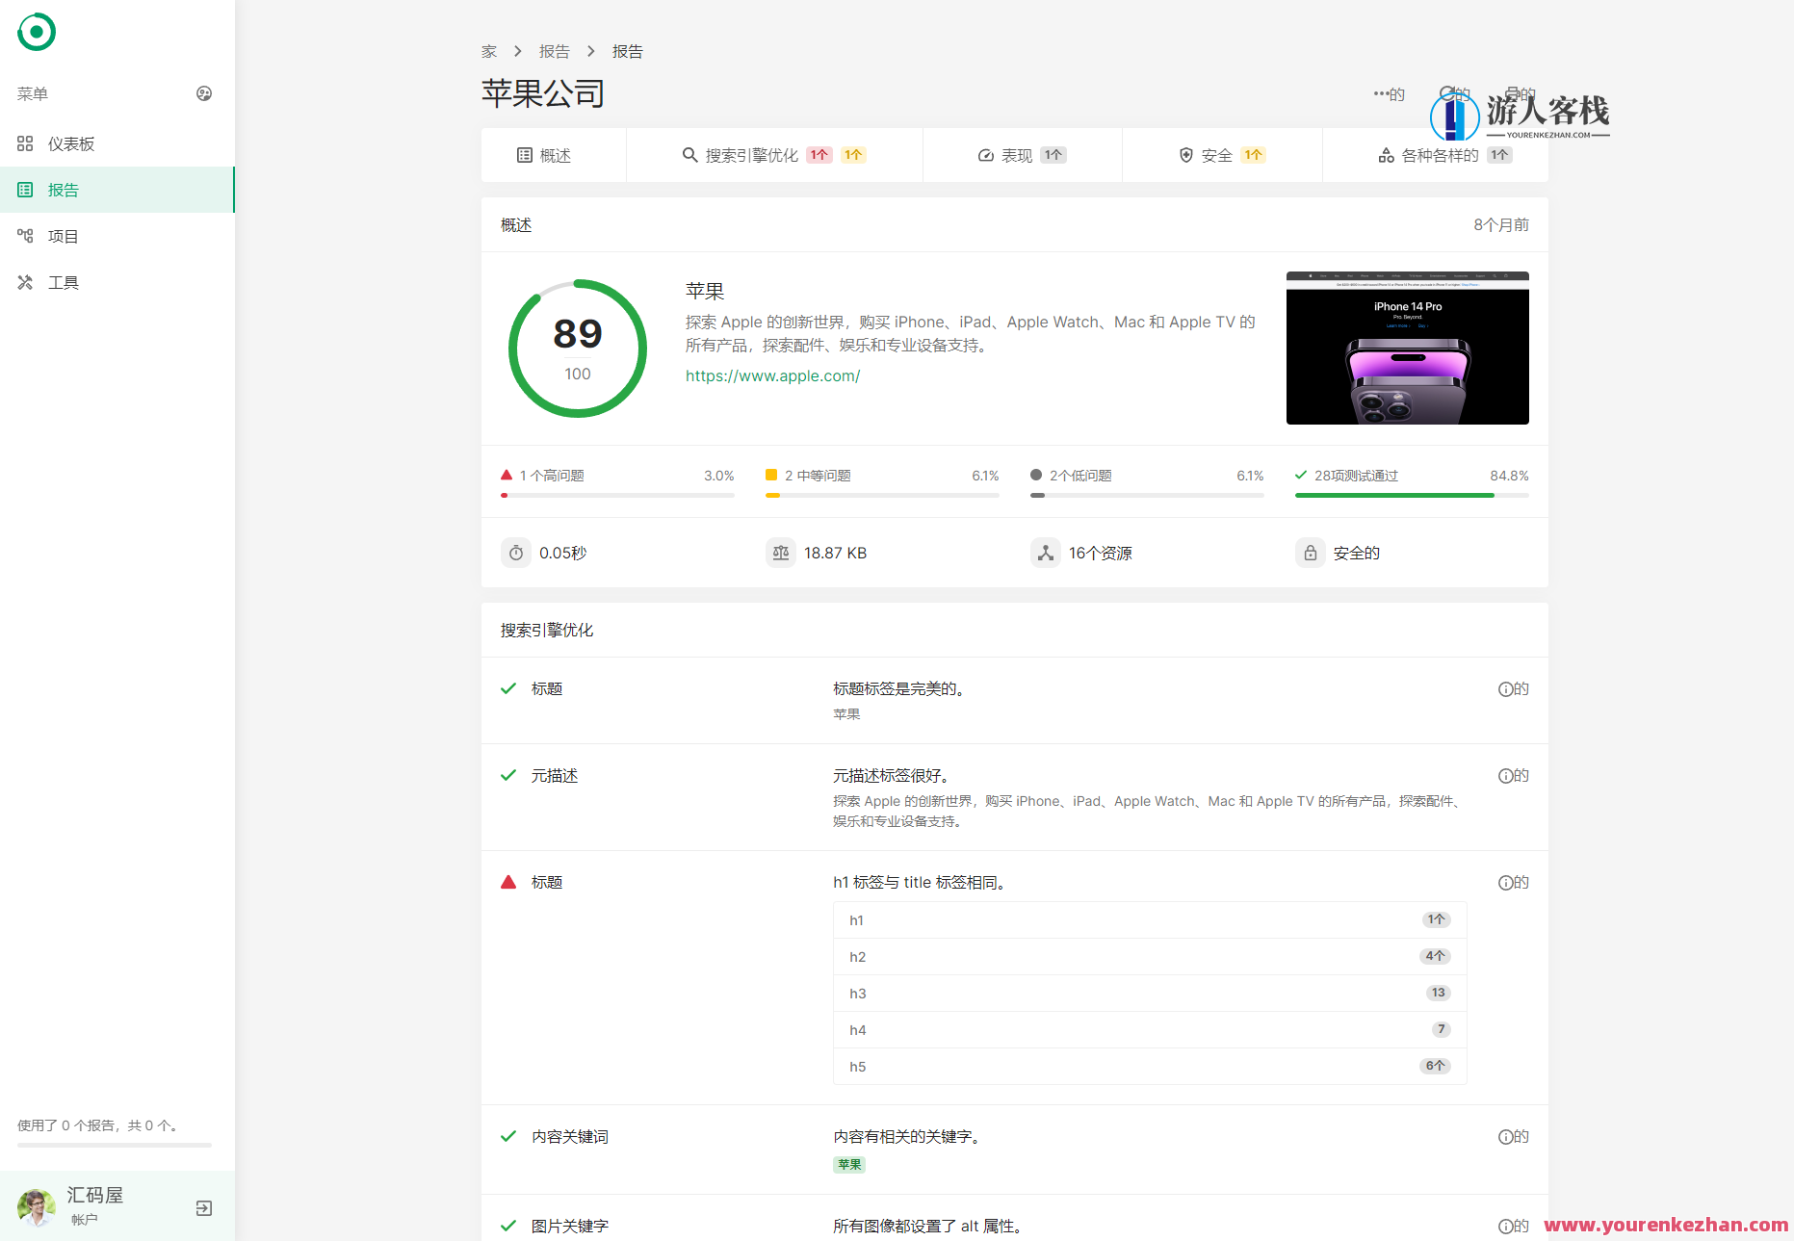The width and height of the screenshot is (1794, 1241).
Task: Click the 28项测试通过 progress bar
Action: (x=1411, y=495)
